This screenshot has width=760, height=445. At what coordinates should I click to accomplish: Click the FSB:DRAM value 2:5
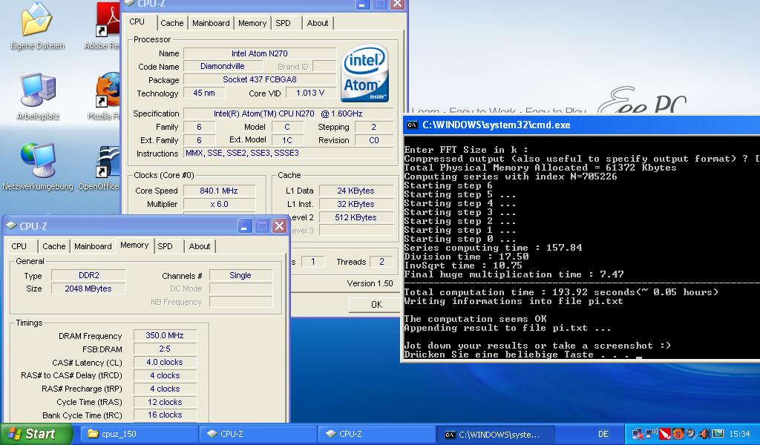pyautogui.click(x=165, y=349)
